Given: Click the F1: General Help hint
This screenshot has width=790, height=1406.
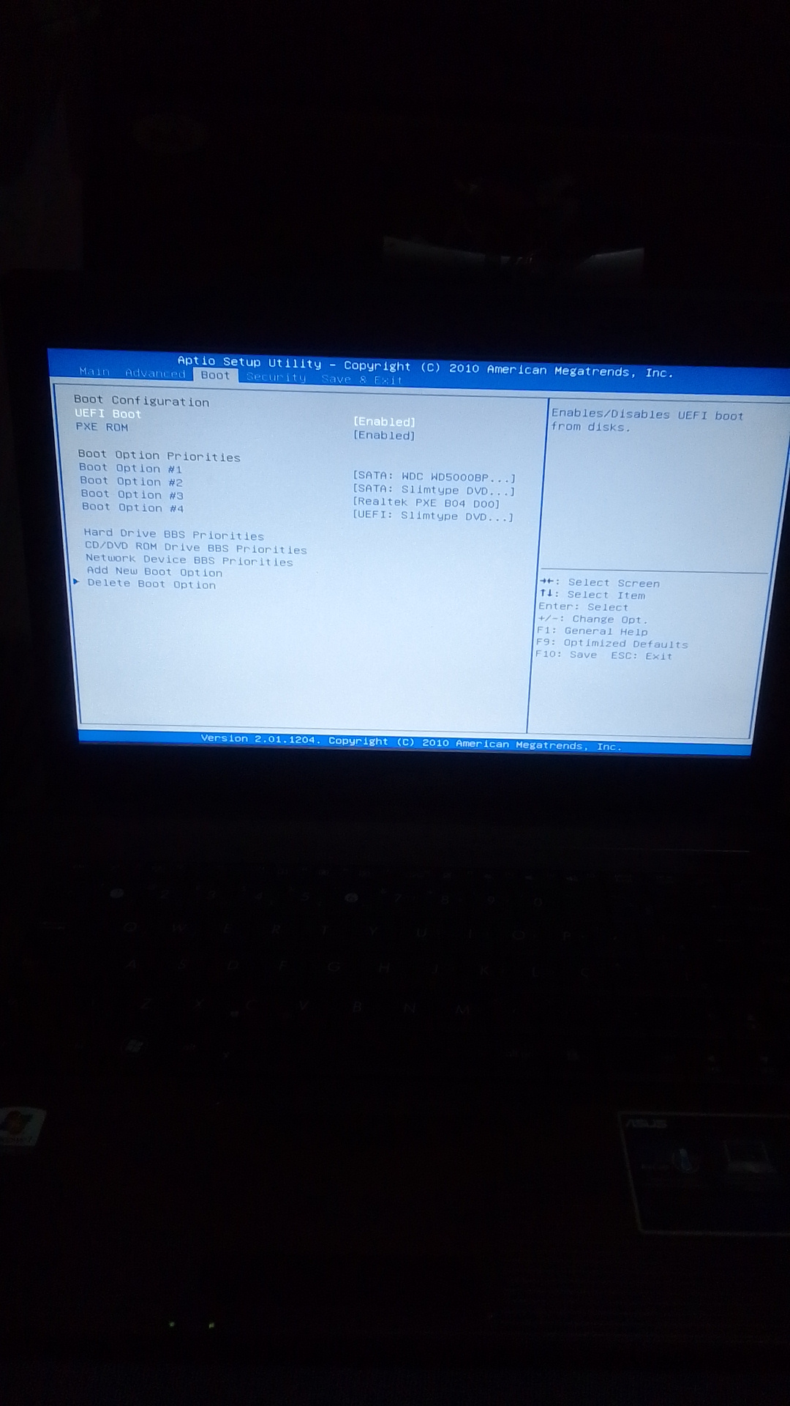Looking at the screenshot, I should pos(592,631).
